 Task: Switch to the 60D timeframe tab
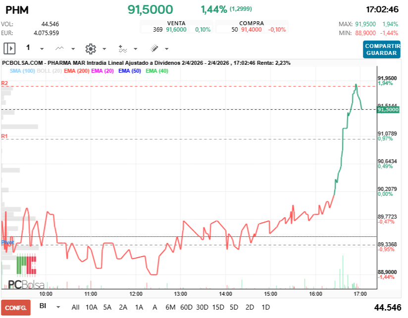[186, 307]
